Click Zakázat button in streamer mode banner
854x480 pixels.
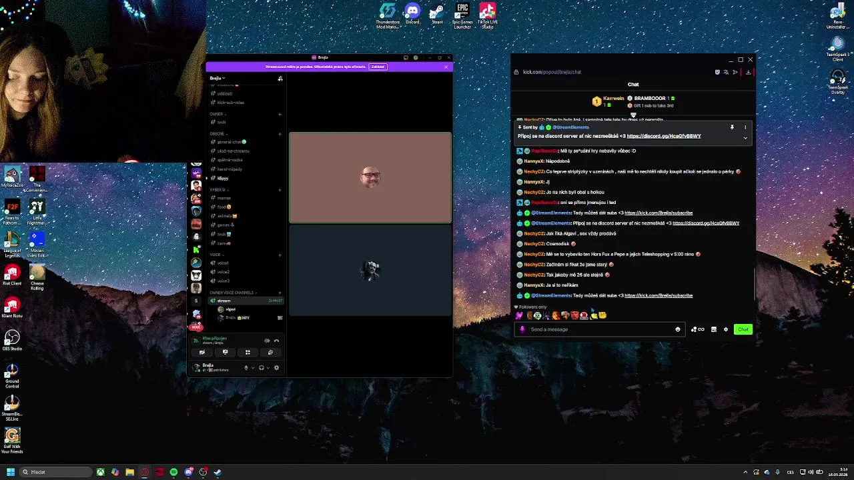[378, 67]
